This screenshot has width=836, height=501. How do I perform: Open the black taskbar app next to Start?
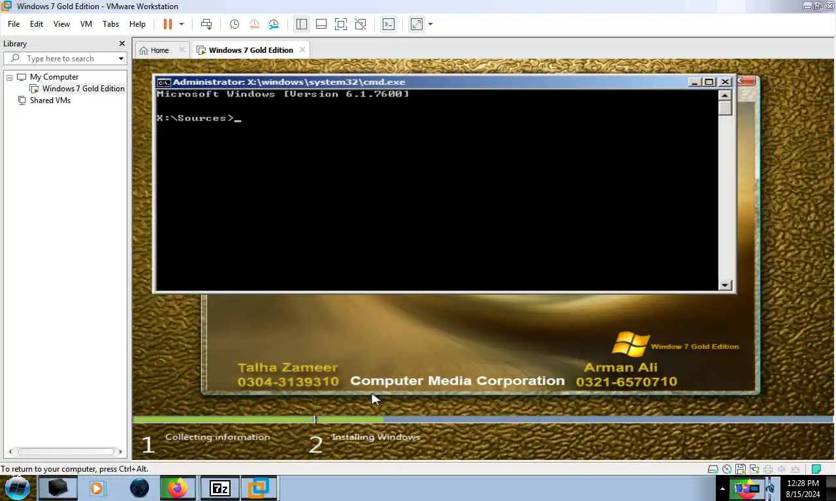pos(57,488)
